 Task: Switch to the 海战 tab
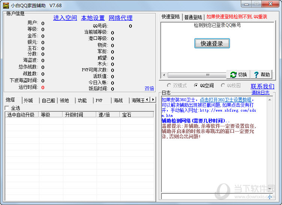pyautogui.click(x=120, y=100)
